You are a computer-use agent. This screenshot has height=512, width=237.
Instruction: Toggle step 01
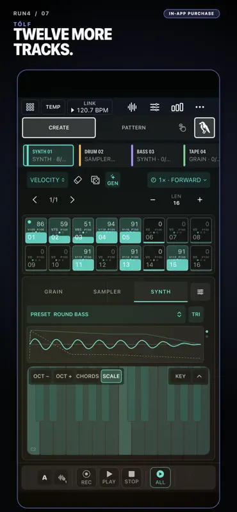36,231
